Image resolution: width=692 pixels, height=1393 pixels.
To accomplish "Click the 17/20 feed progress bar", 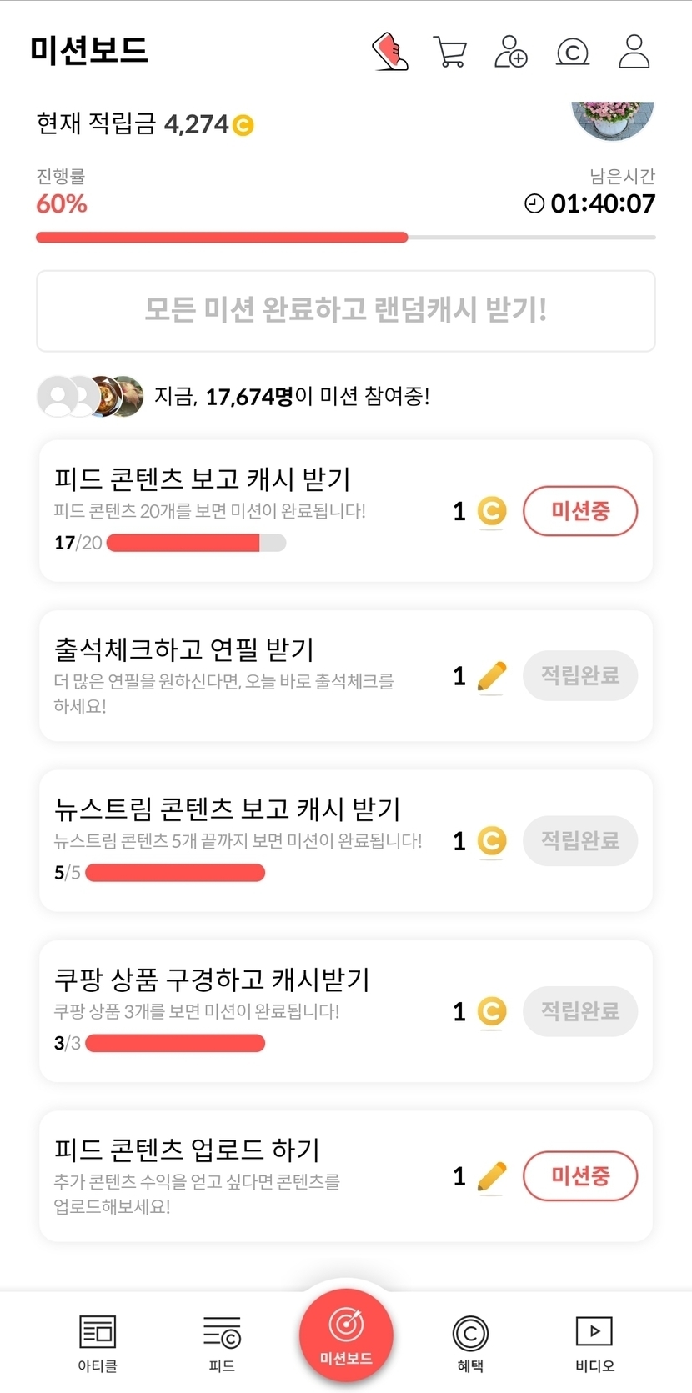I will 197,543.
